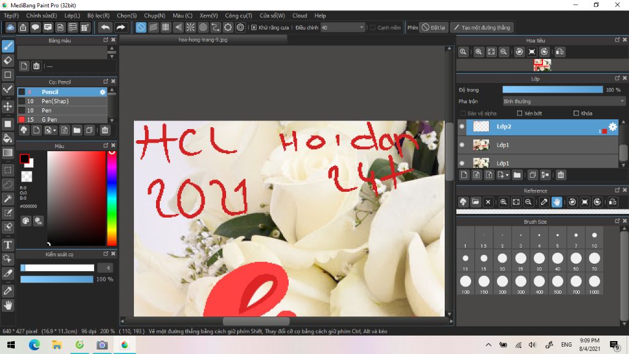This screenshot has width=629, height=354.
Task: Select brush size 100 preset
Action: coord(466,284)
